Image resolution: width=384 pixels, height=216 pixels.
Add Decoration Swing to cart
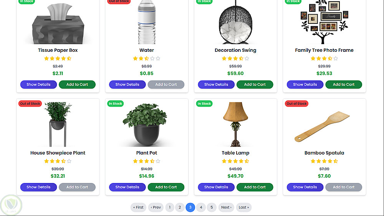point(255,84)
